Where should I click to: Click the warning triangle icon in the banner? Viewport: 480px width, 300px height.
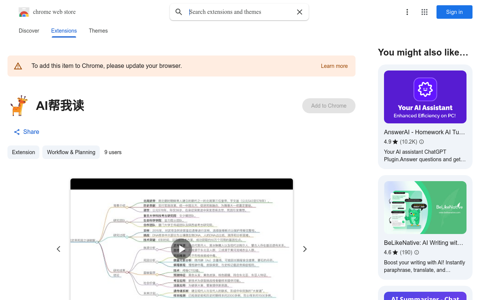coord(18,66)
